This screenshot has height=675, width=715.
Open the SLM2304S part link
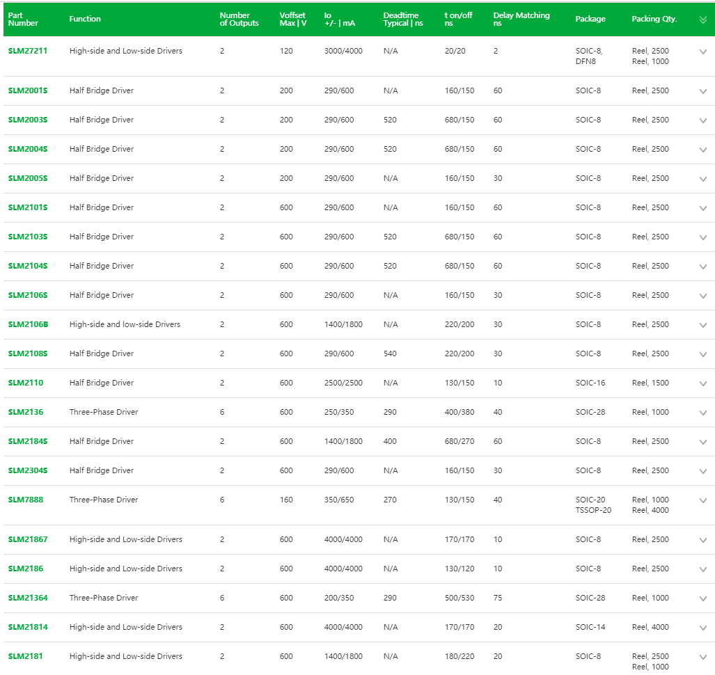coord(27,470)
